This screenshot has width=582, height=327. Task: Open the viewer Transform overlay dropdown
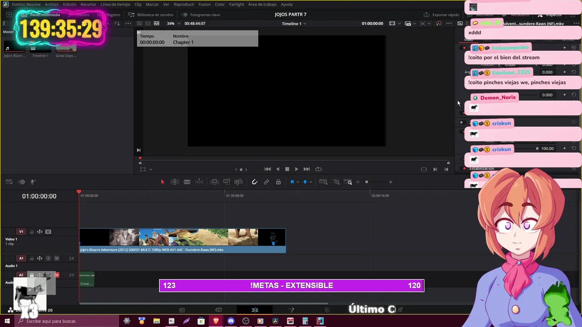(x=151, y=169)
